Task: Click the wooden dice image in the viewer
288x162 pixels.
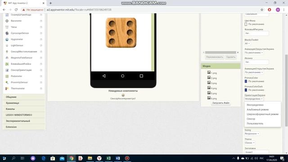Action: (121, 33)
